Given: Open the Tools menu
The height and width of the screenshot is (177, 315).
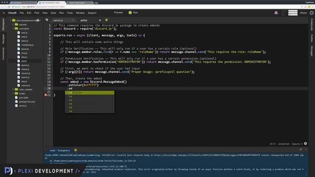Looking at the screenshot, I should [x=70, y=13].
